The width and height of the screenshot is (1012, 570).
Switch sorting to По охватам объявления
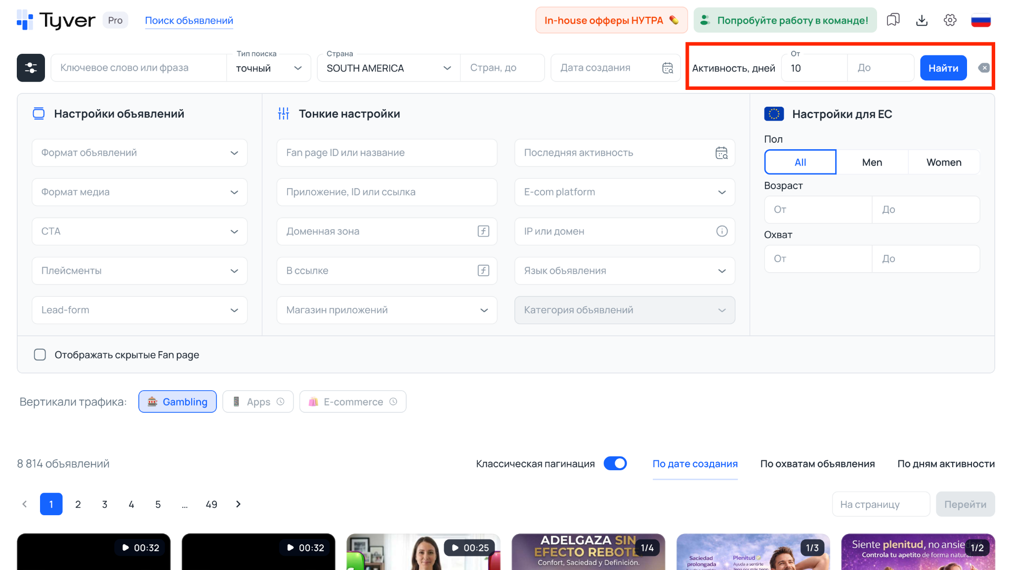click(x=818, y=463)
